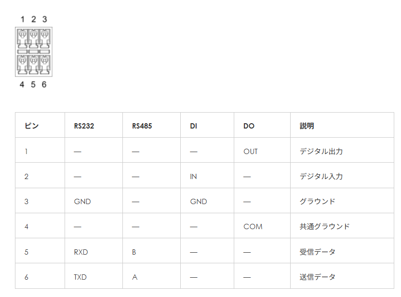Click the RS485 column header
This screenshot has height=297, width=401.
pos(142,126)
